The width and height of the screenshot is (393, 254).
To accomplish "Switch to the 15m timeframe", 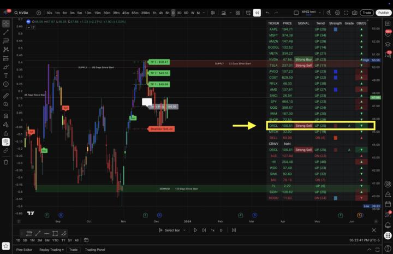I will 97,13.
